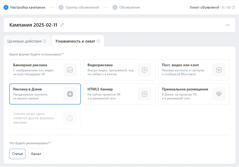Click the VK logo icon on the post card
This screenshot has height=167, width=239.
click(219, 70)
